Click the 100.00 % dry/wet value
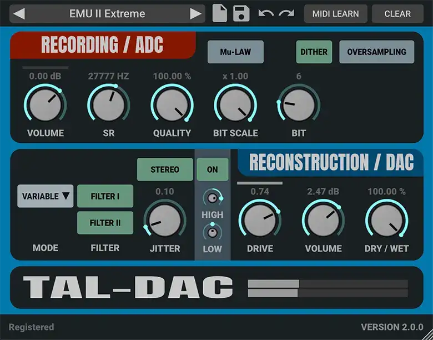This screenshot has height=340, width=433. pos(386,191)
